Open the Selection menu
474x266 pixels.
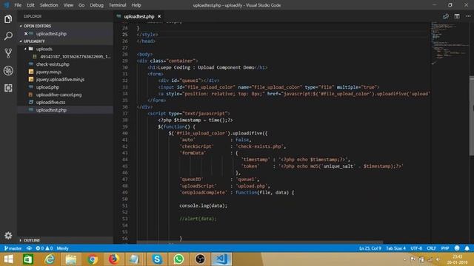[49, 5]
